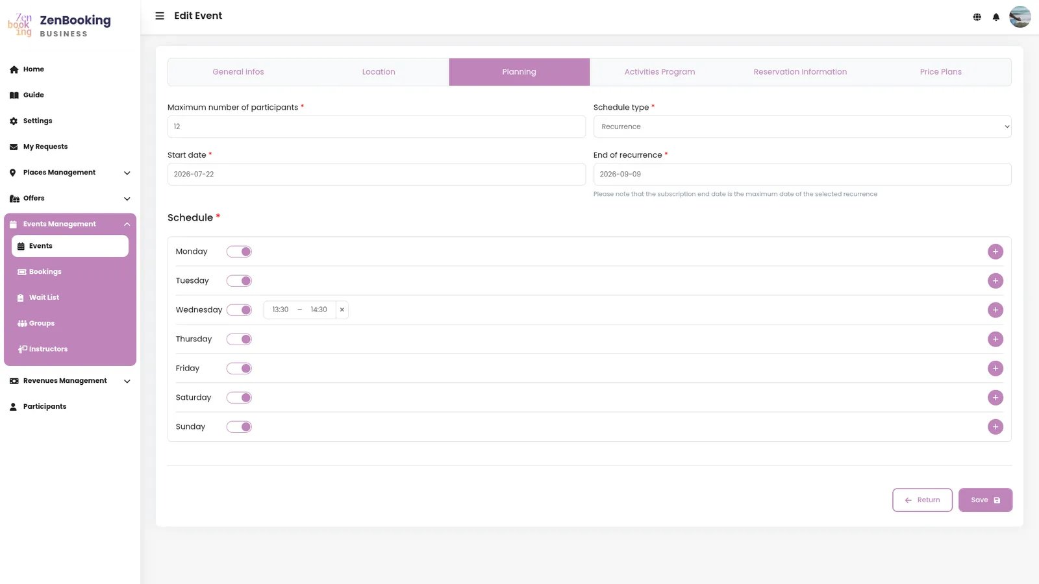Add time slot for Wednesday

(995, 310)
